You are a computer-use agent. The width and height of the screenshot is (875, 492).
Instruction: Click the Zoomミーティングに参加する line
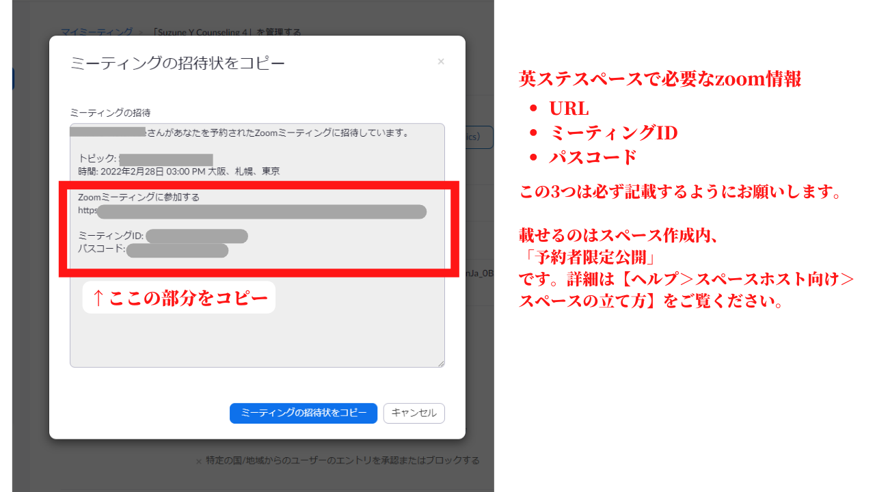coord(139,197)
